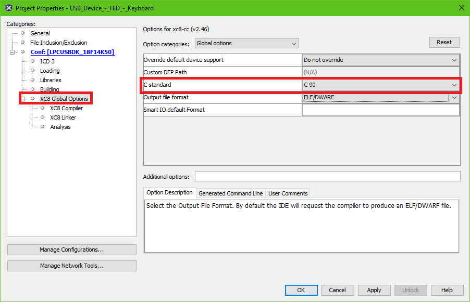Switch to User Comments tab
The height and width of the screenshot is (302, 470).
[x=288, y=193]
